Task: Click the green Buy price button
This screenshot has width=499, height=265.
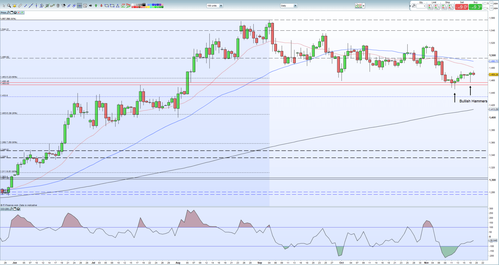Action: [x=475, y=7]
